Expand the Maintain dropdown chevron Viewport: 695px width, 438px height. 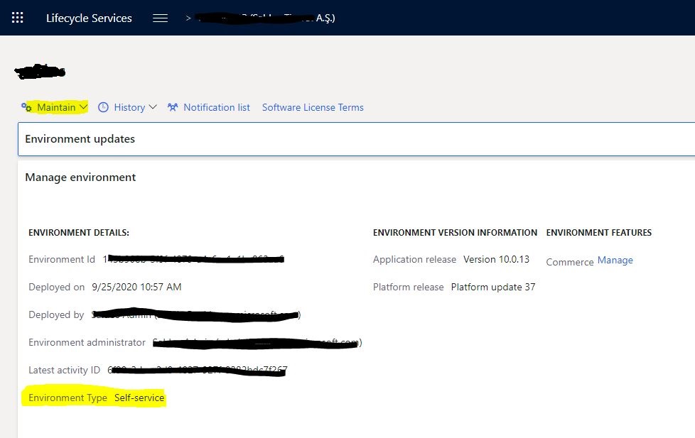83,107
